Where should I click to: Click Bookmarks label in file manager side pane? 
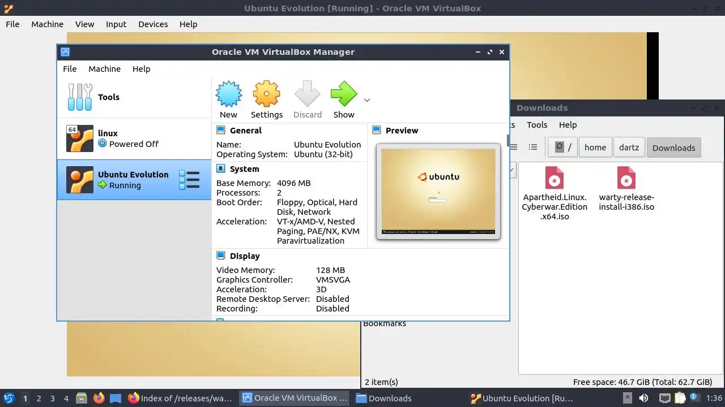[385, 324]
